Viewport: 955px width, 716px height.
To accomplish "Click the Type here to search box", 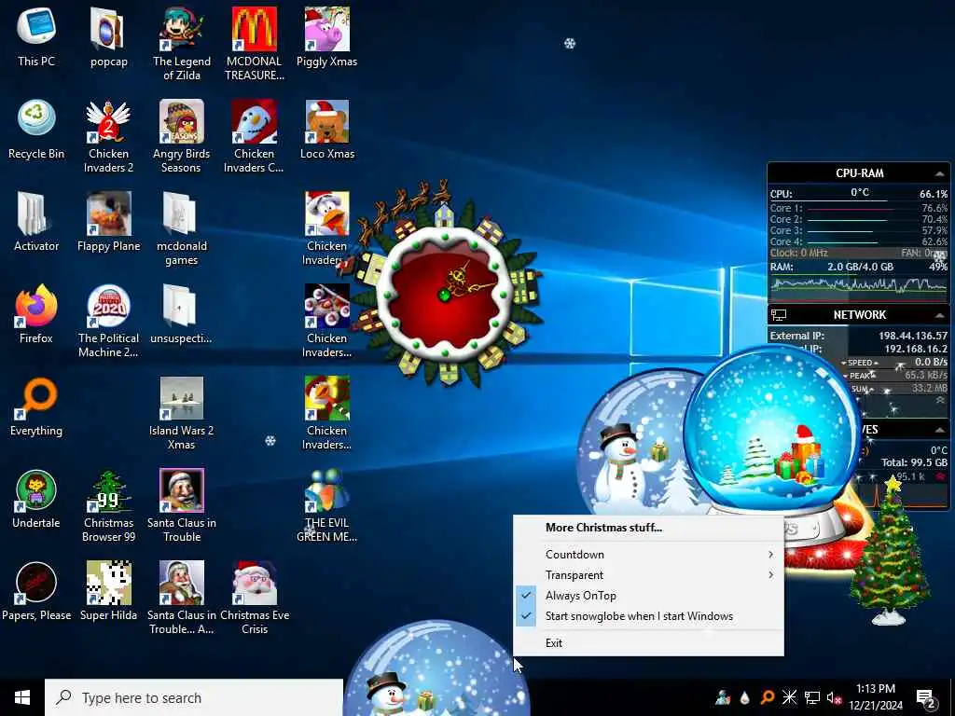I will [x=194, y=697].
